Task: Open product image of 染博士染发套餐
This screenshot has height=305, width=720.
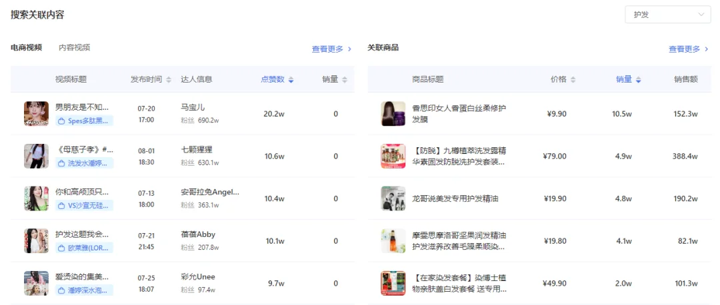Action: coord(393,283)
